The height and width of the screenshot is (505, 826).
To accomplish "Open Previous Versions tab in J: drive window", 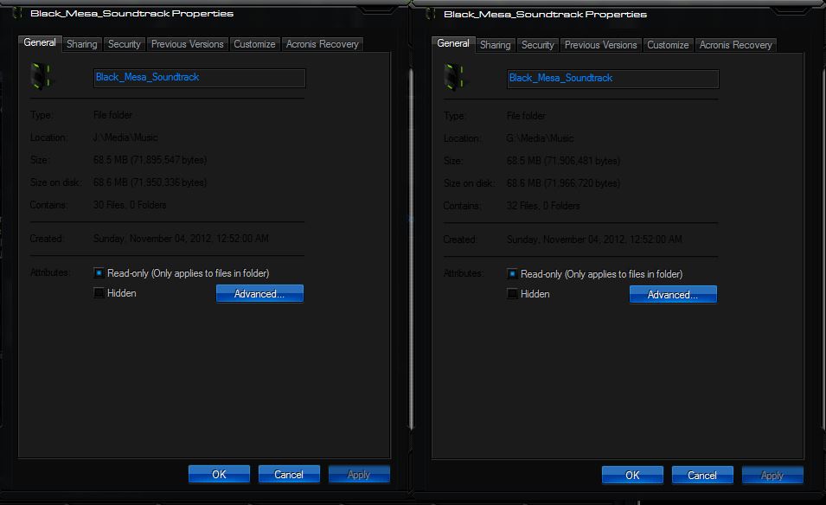I will coord(188,44).
